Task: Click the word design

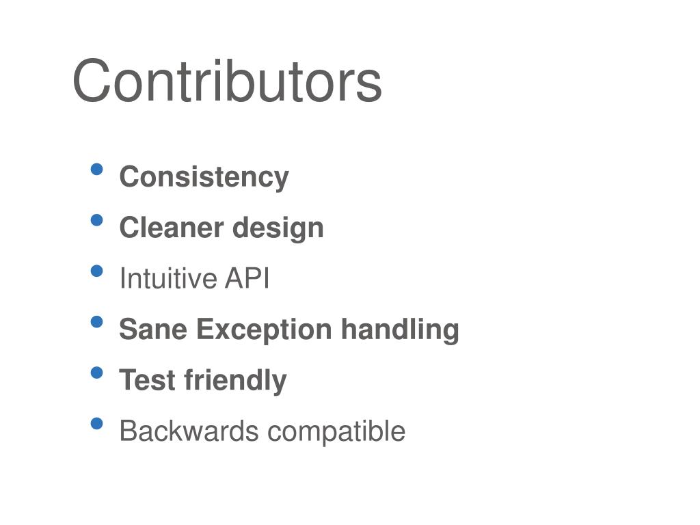Action: click(x=278, y=228)
